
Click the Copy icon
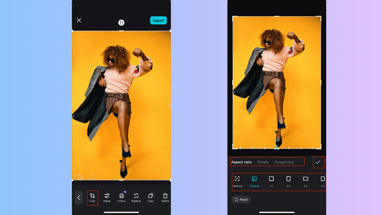coord(151,197)
